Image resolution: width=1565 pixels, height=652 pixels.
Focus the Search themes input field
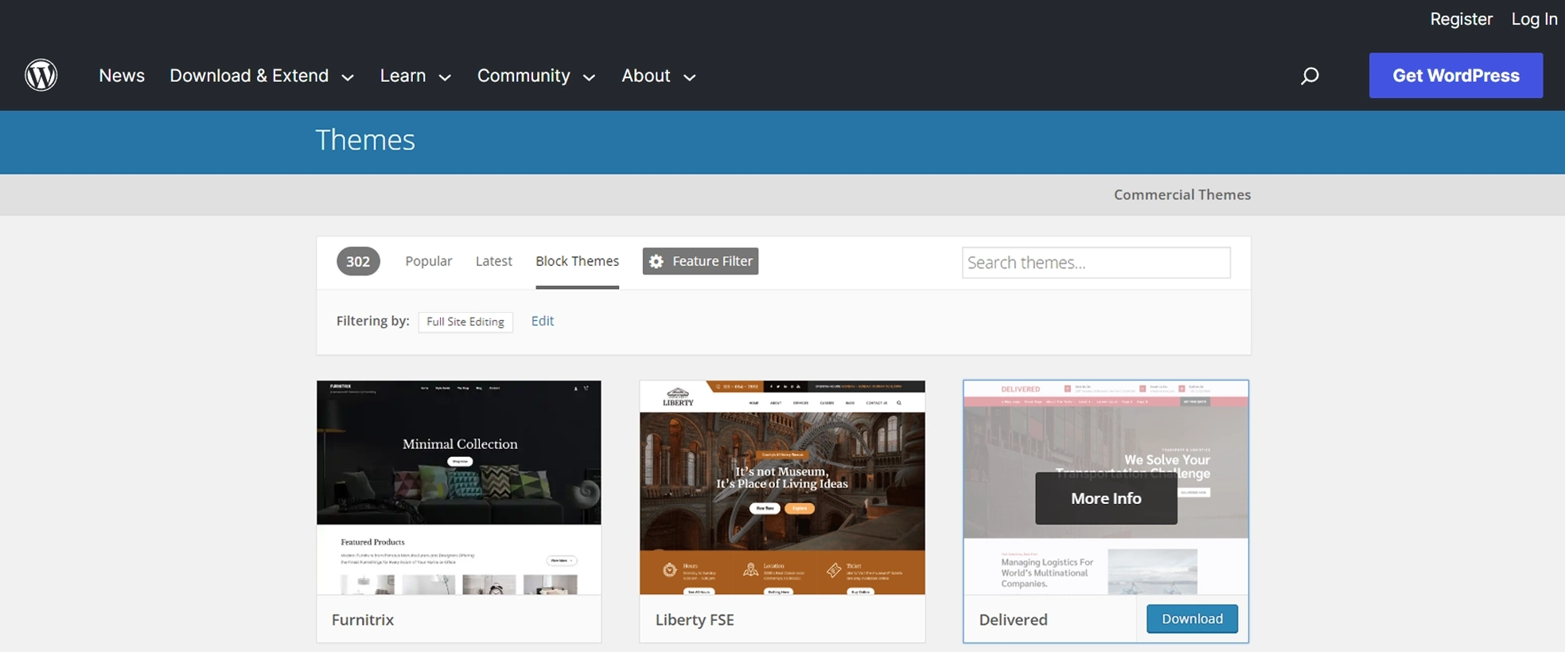pyautogui.click(x=1096, y=263)
